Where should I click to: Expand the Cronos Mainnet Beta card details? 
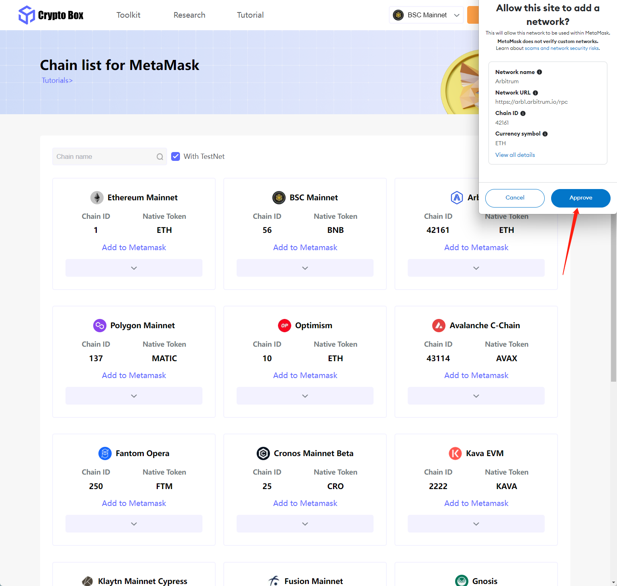(305, 524)
